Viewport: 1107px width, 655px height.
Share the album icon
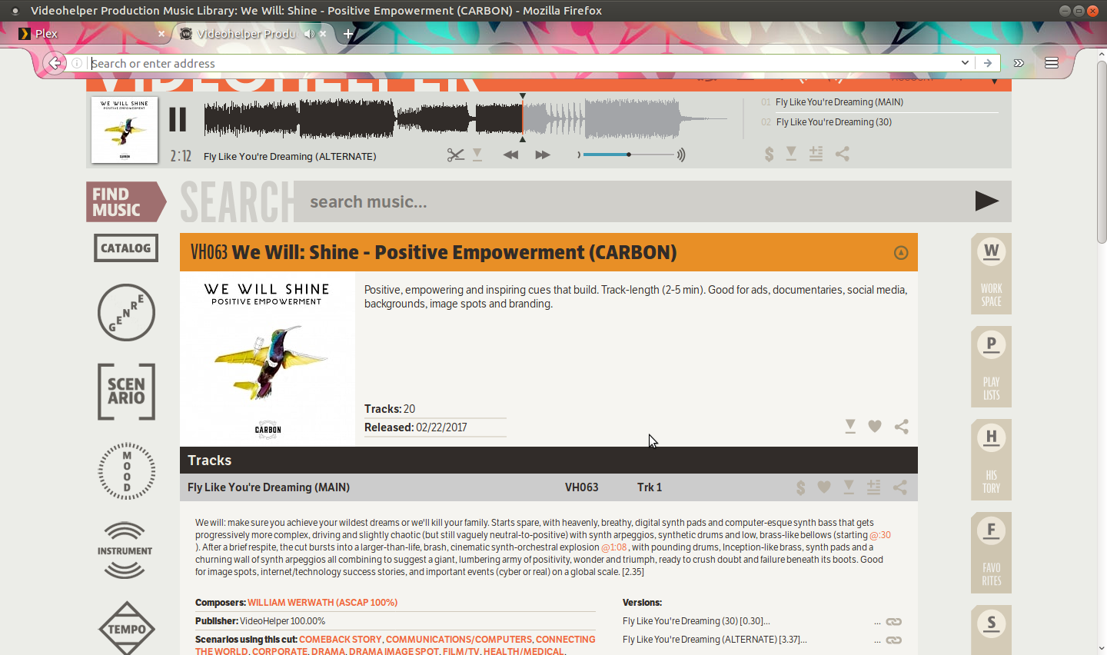902,426
